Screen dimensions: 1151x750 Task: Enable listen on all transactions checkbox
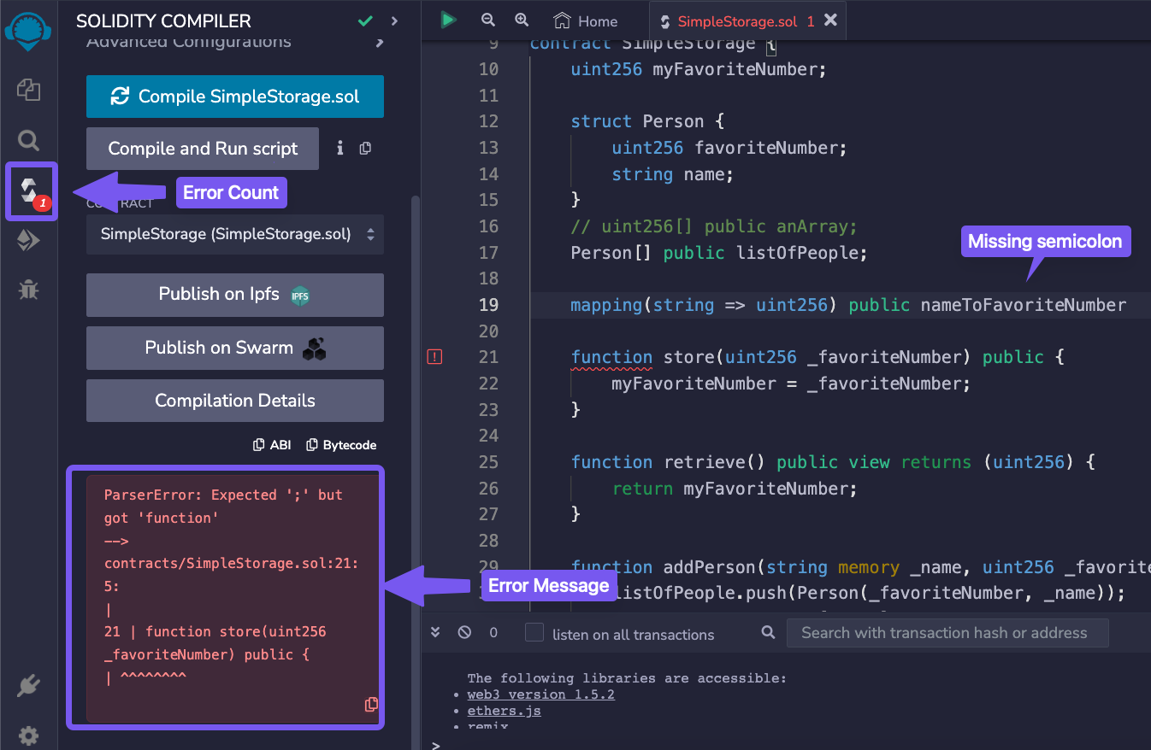tap(534, 633)
